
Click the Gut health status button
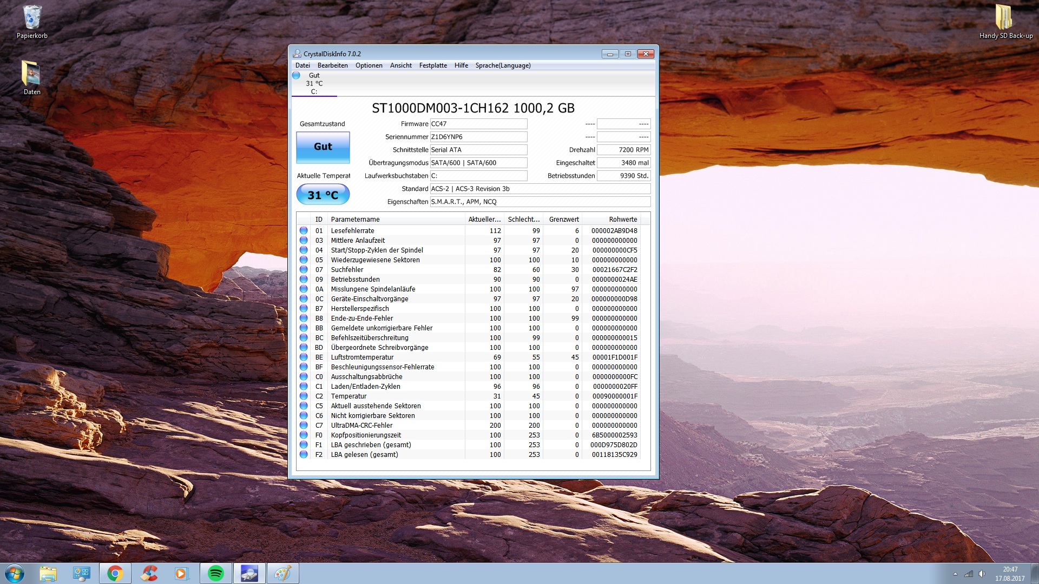(x=323, y=147)
